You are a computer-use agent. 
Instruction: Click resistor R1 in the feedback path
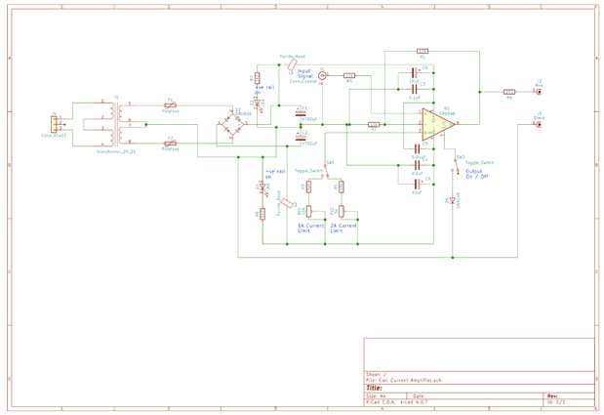423,51
